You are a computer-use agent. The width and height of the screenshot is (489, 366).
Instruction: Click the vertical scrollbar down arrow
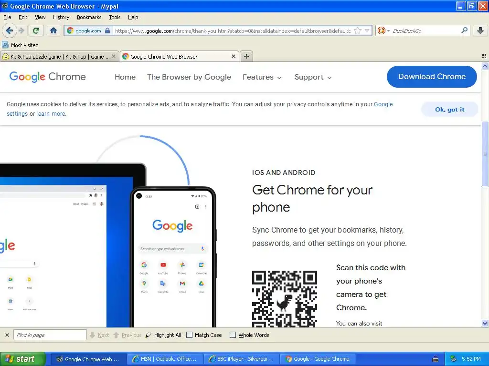[x=485, y=324]
